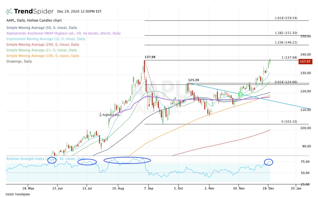The height and width of the screenshot is (197, 318).
Task: Click the anchor icon beside 'highest vol.'
Action: point(100,115)
